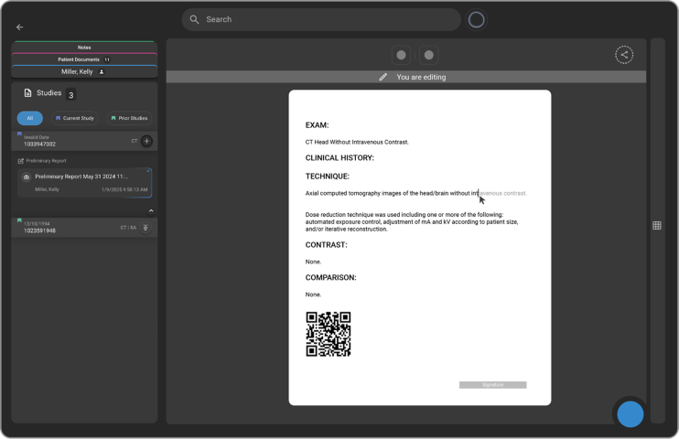Filter by Current Study
The height and width of the screenshot is (439, 679).
point(73,118)
